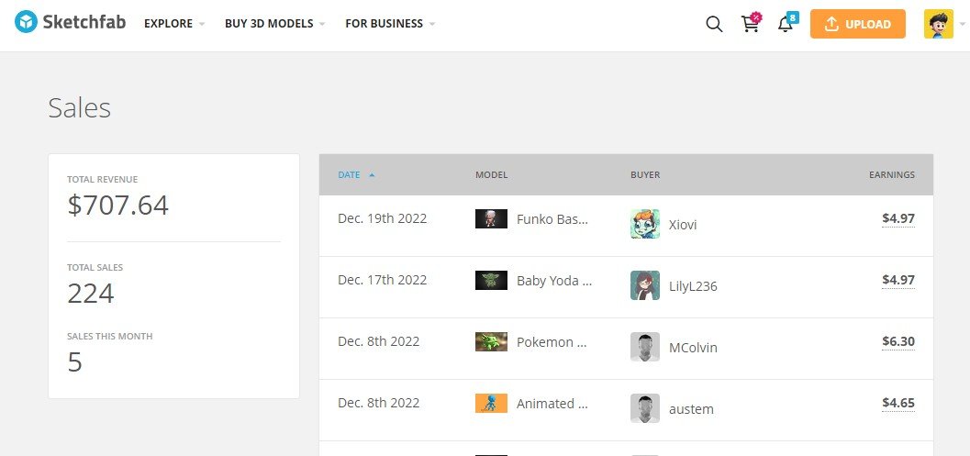Open the Animated model thumbnail

pos(491,404)
